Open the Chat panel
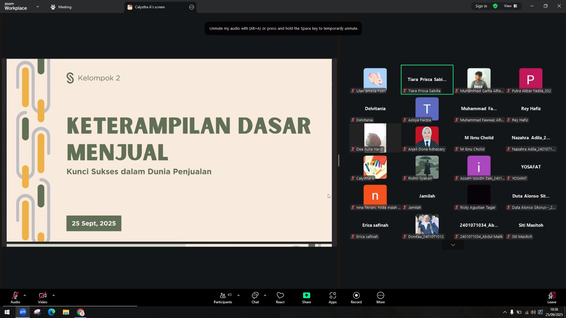The height and width of the screenshot is (318, 566). pyautogui.click(x=255, y=298)
